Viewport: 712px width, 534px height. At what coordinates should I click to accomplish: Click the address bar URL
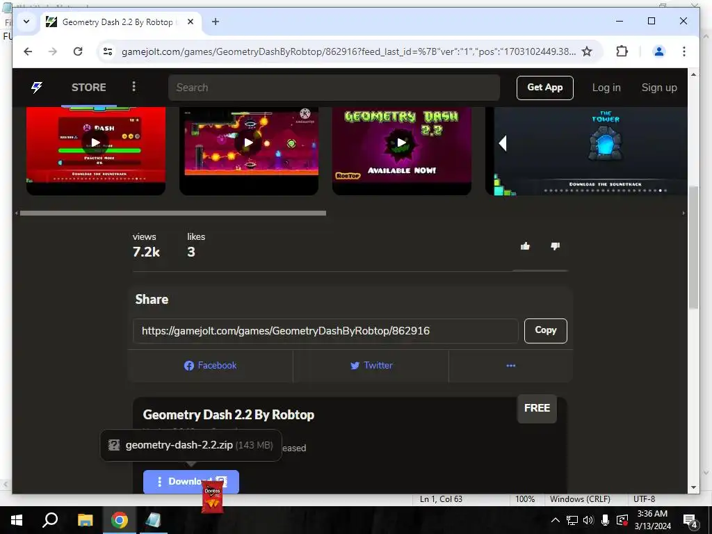(348, 51)
